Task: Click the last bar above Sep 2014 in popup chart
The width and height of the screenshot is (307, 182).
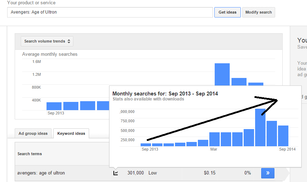Action: click(x=283, y=136)
